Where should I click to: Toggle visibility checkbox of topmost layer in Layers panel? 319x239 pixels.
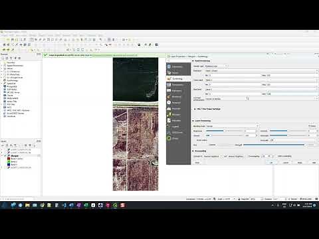pos(6,149)
